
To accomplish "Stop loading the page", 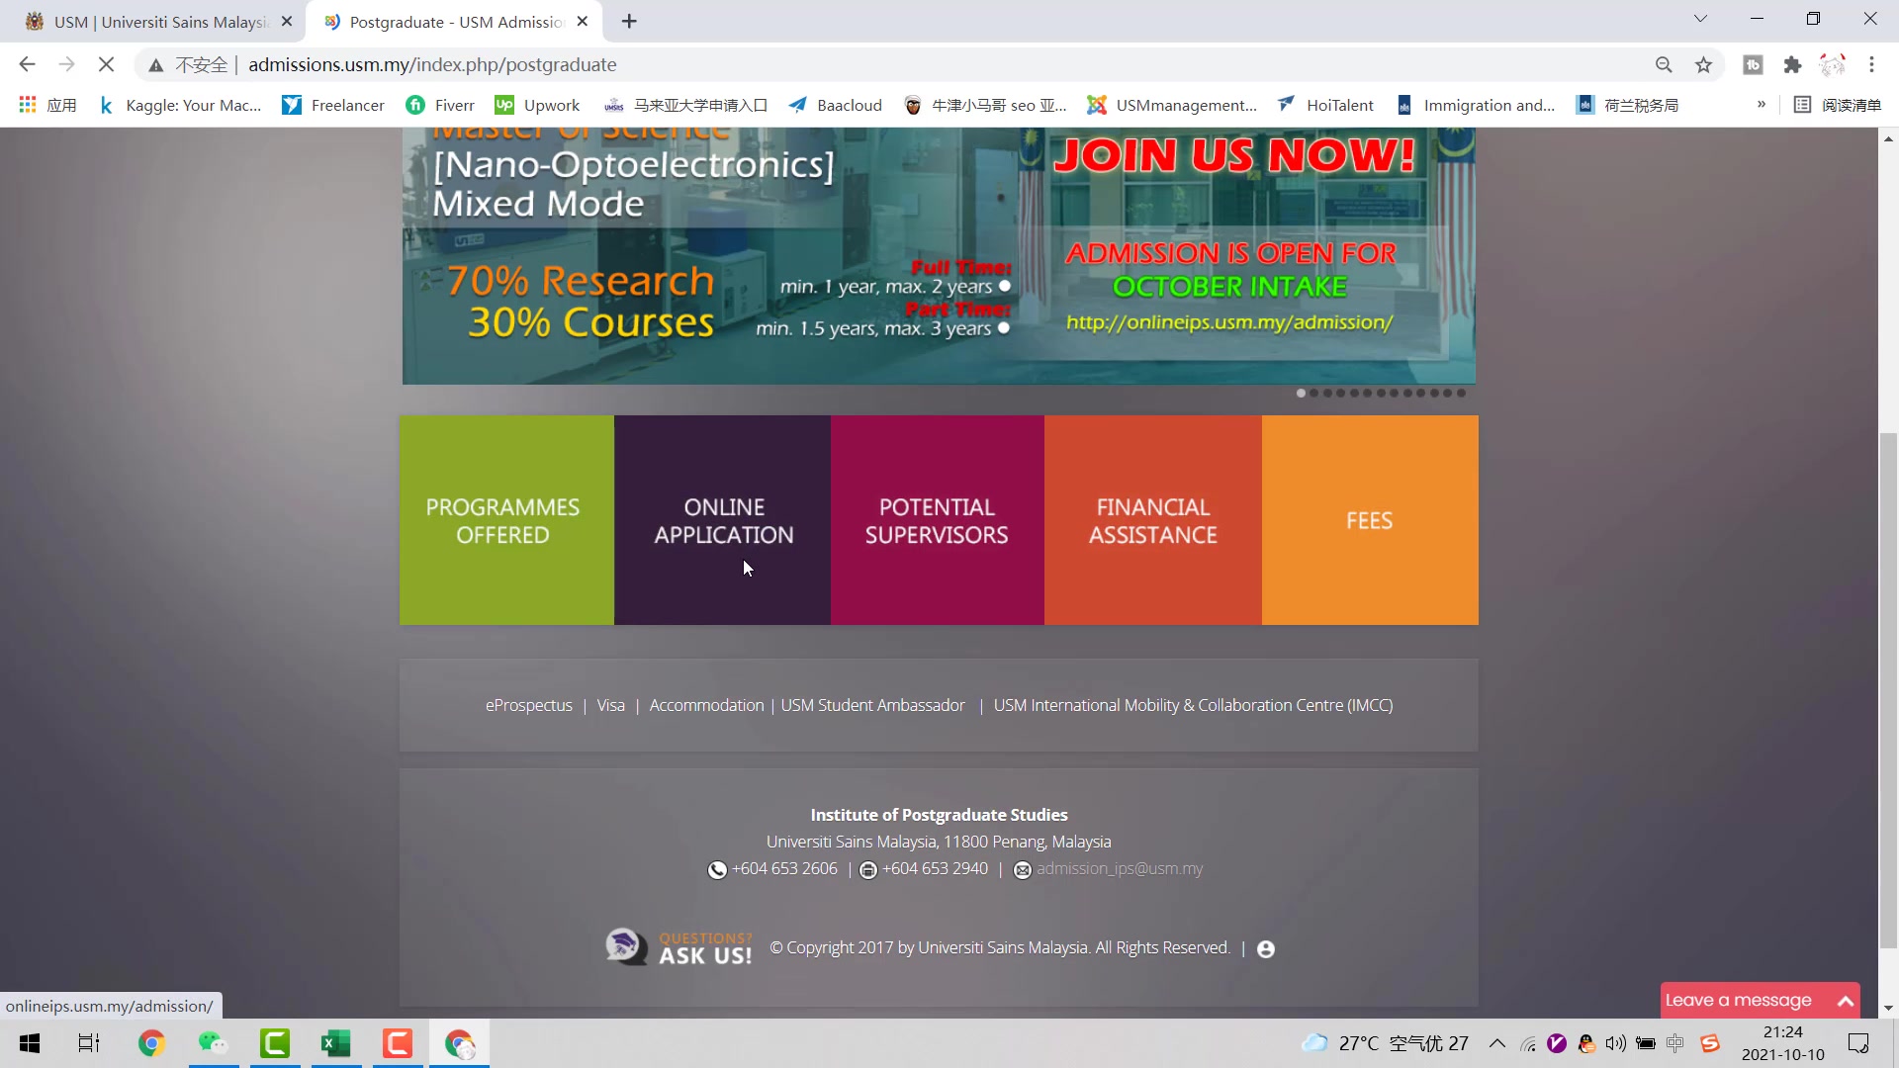I will pos(106,64).
